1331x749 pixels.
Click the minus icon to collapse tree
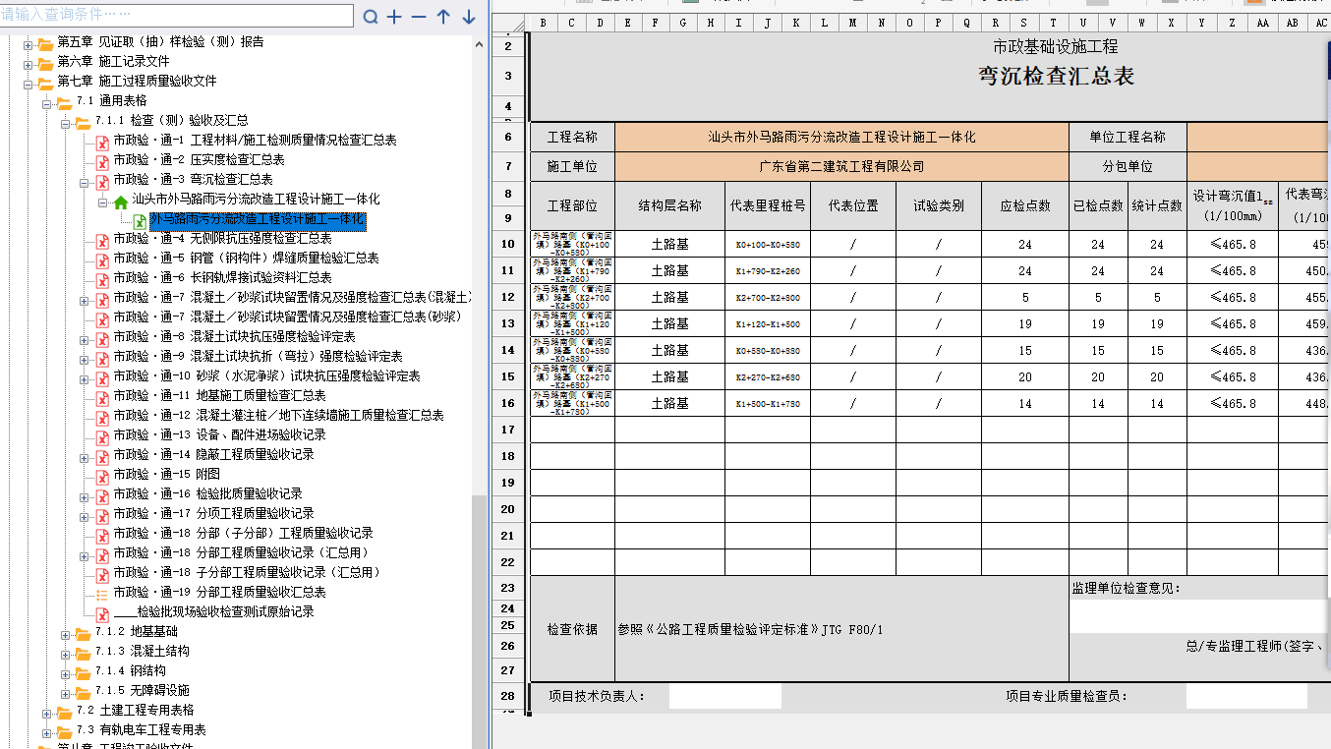pyautogui.click(x=419, y=17)
